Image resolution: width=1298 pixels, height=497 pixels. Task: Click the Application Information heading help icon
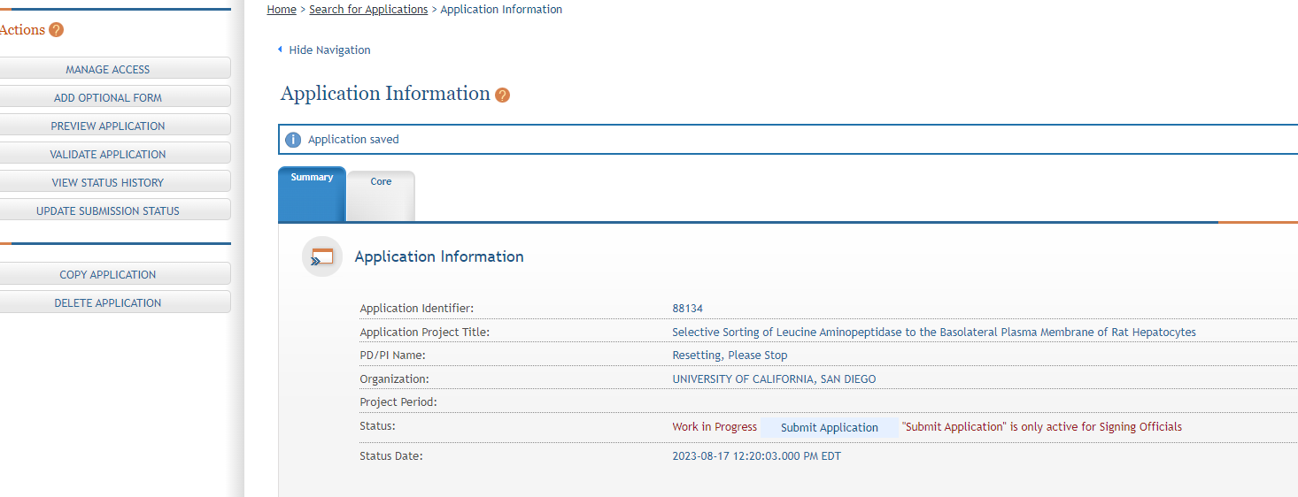point(502,95)
